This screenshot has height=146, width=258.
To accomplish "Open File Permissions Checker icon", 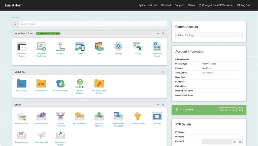I will pos(99,83).
